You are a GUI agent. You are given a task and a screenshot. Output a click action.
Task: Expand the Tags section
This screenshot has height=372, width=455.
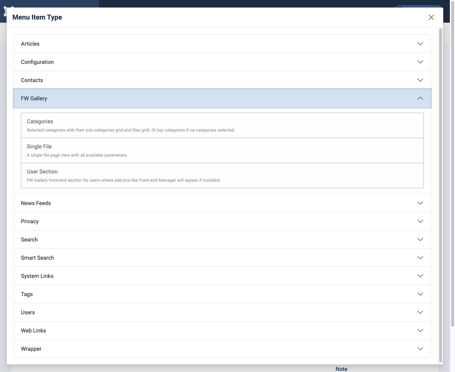[x=222, y=294]
